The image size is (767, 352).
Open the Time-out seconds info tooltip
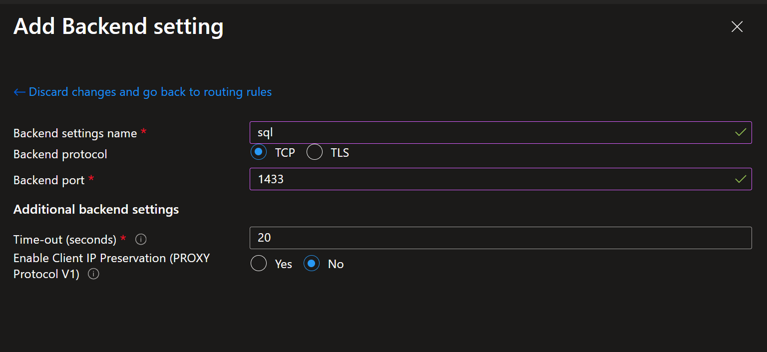[x=140, y=240]
